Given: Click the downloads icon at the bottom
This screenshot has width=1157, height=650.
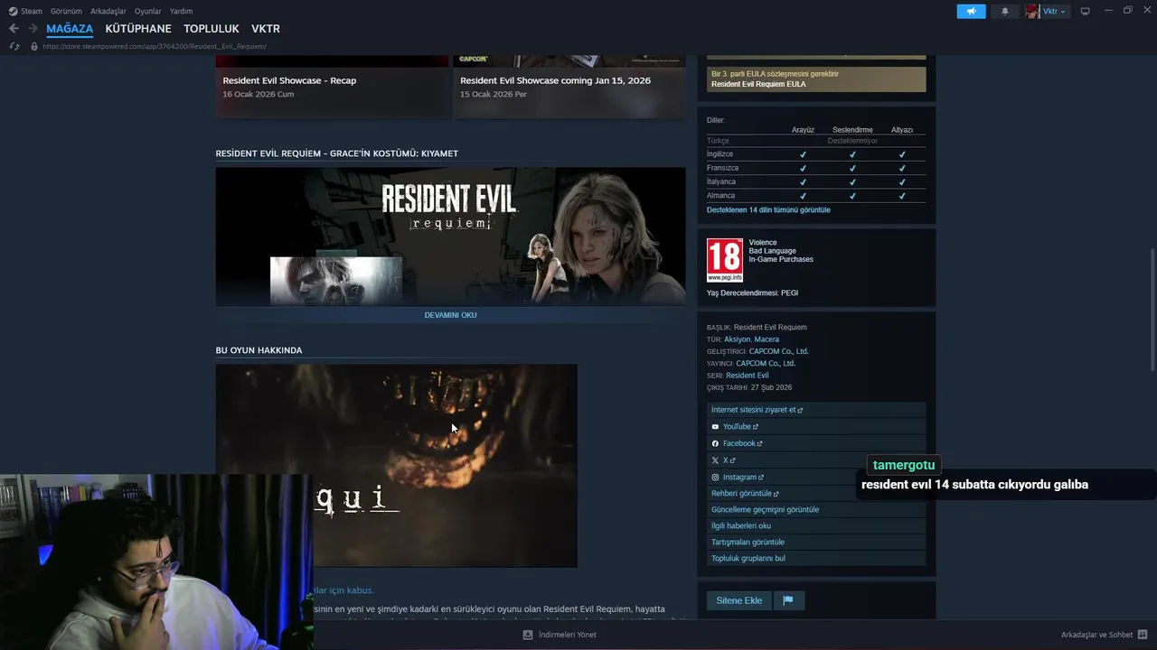Looking at the screenshot, I should pos(528,635).
